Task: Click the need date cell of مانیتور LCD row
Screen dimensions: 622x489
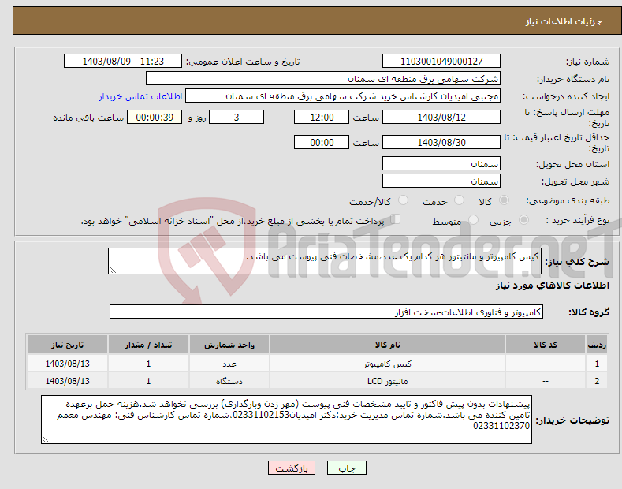Action: point(68,381)
